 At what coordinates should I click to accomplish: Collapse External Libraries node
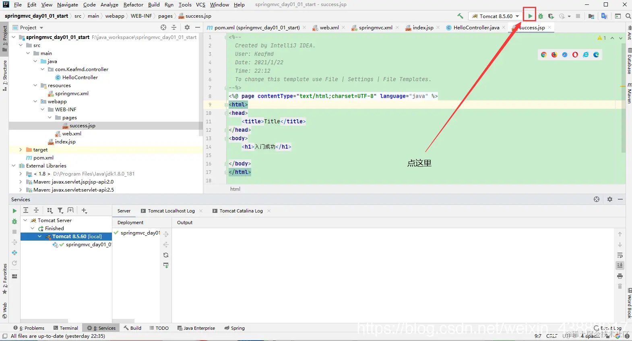point(14,166)
